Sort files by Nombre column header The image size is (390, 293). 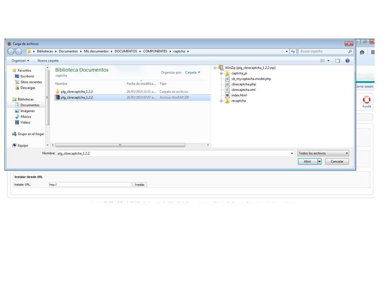[61, 84]
